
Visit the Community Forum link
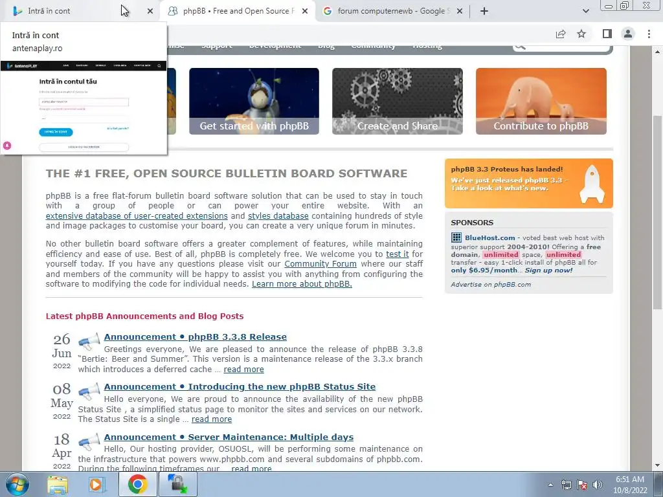(320, 264)
